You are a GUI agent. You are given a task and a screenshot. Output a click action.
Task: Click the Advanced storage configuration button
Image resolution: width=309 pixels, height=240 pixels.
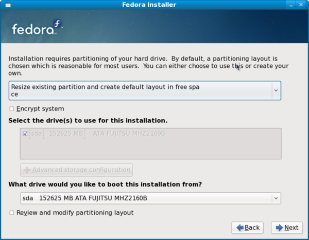pos(76,170)
